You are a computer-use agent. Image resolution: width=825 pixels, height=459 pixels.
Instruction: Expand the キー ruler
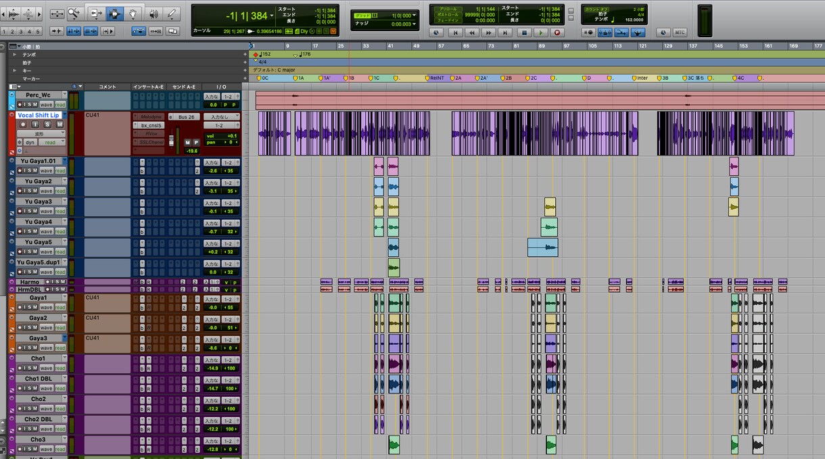pyautogui.click(x=15, y=70)
